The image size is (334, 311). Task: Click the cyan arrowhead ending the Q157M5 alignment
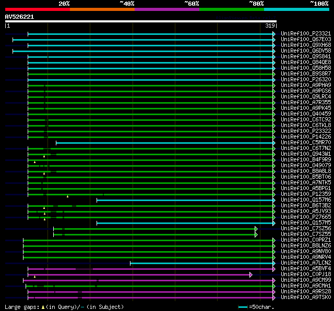[273, 223]
